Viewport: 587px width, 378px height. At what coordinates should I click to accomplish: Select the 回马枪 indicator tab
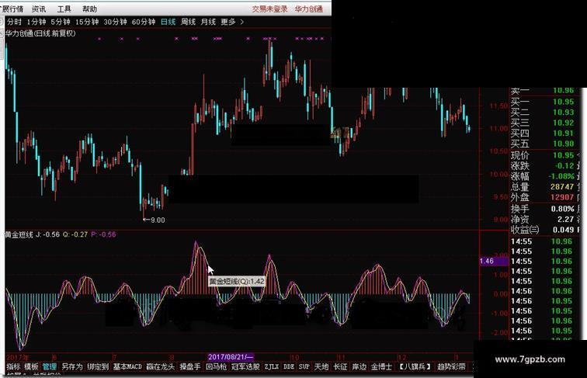pos(216,367)
